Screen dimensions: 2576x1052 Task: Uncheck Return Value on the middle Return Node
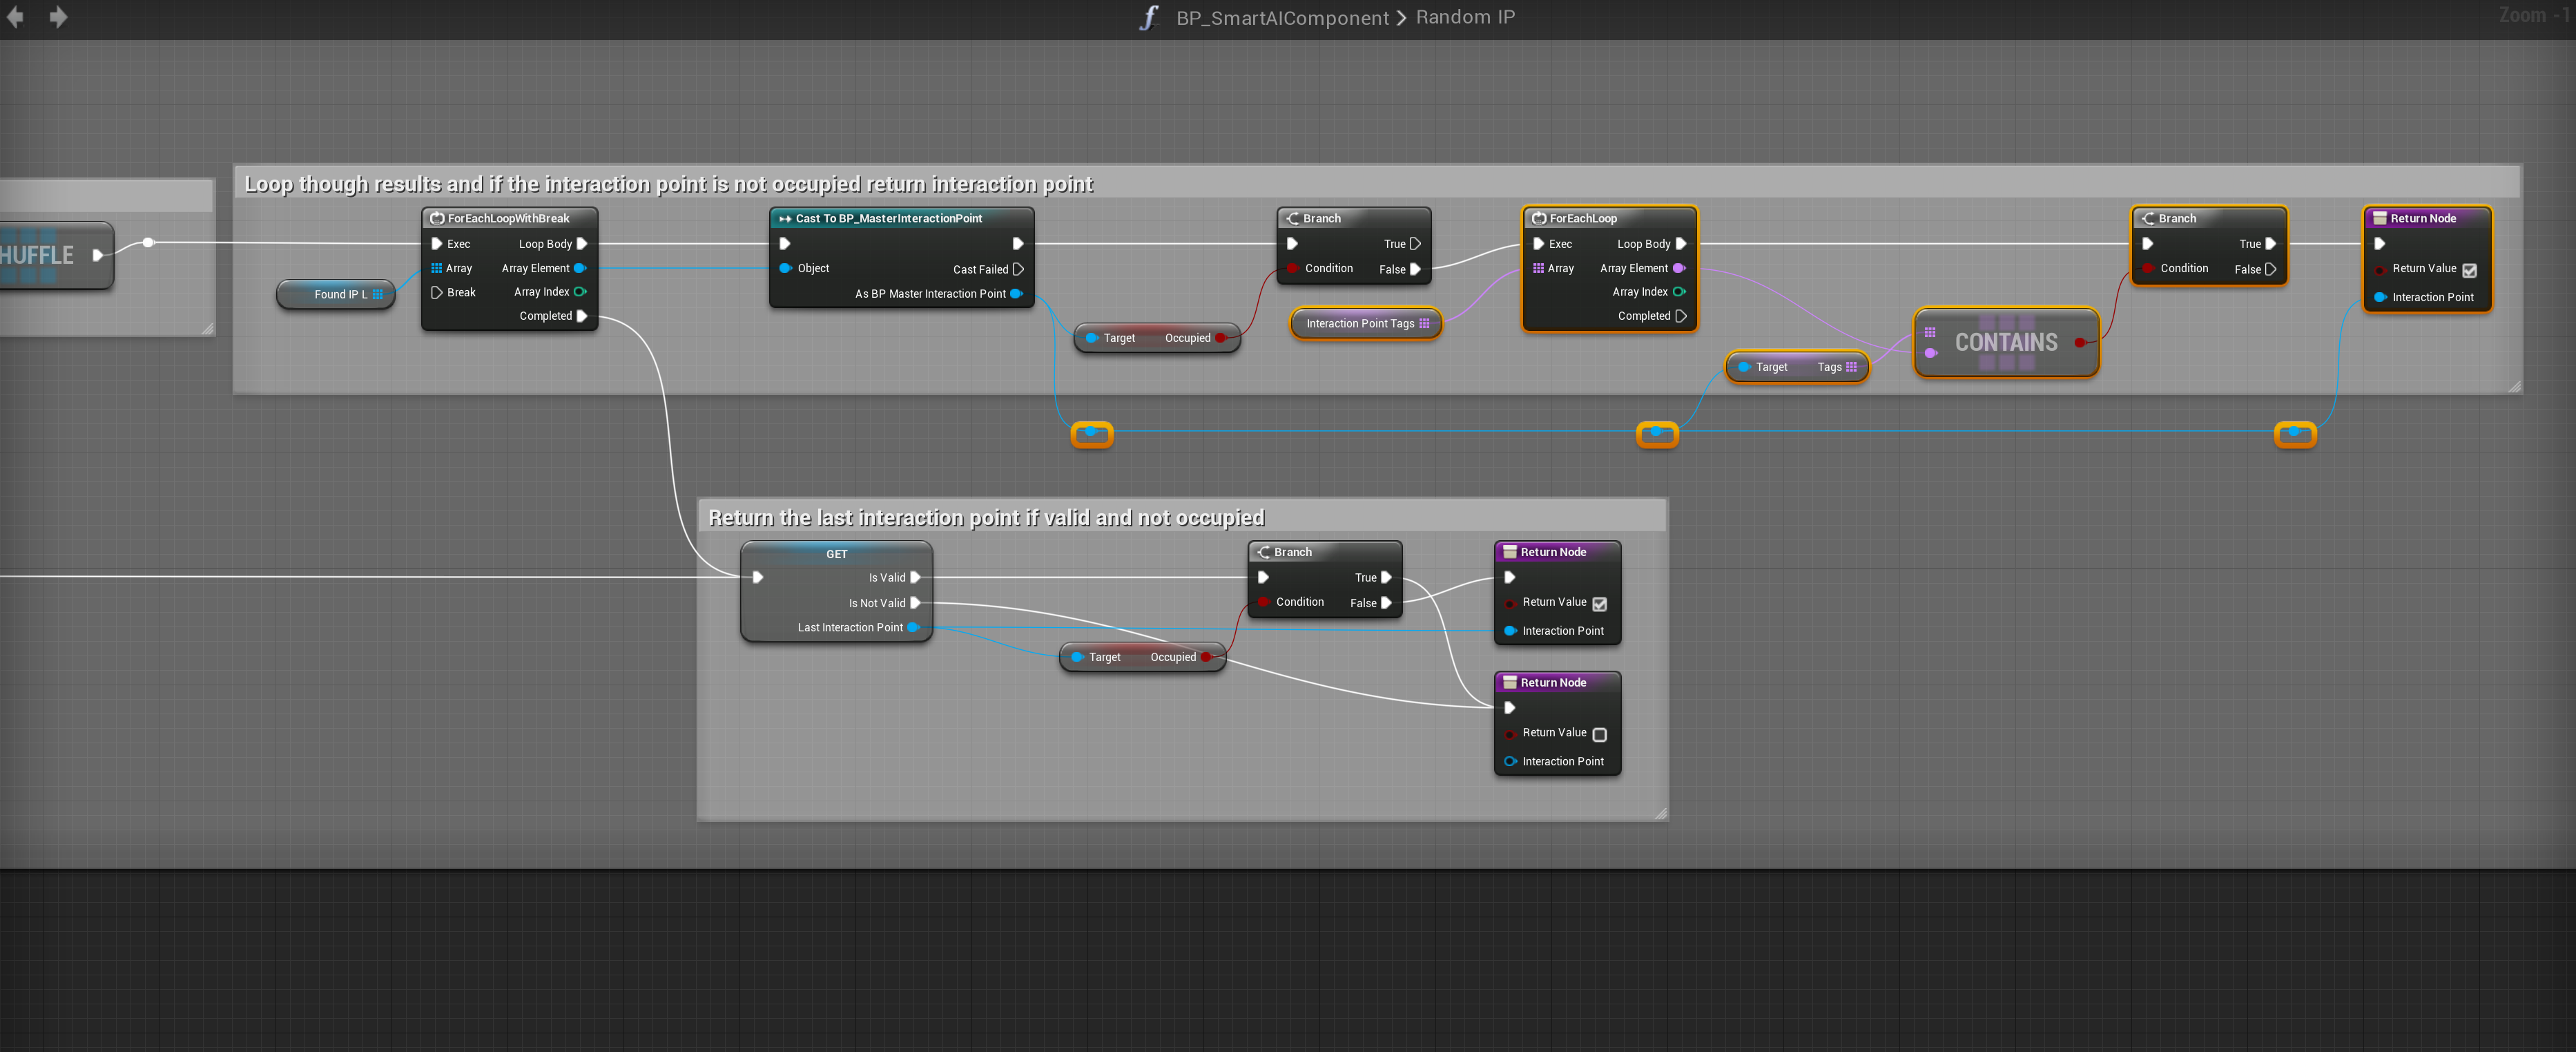(1599, 604)
